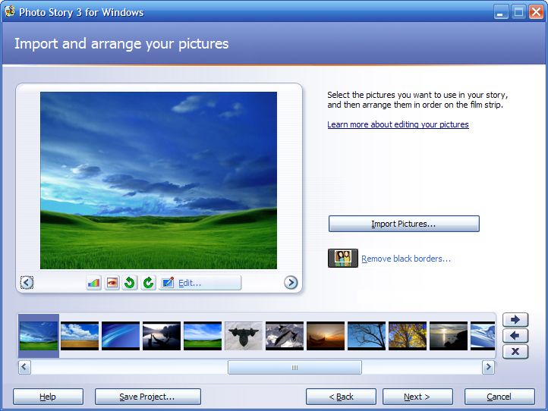
Task: Rotate picture clockwise
Action: tap(148, 283)
